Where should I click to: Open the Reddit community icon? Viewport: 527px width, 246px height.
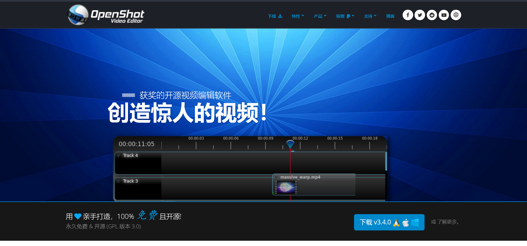pos(431,15)
